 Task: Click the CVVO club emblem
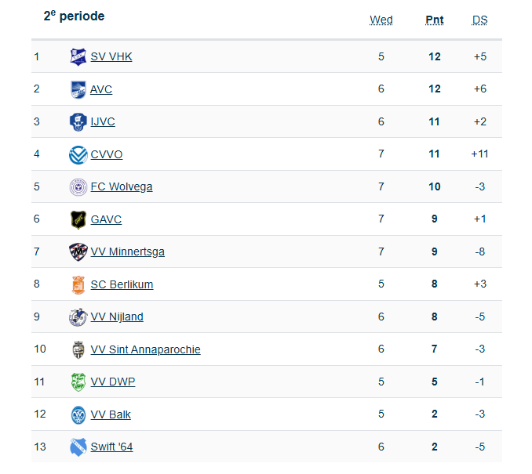coord(78,154)
